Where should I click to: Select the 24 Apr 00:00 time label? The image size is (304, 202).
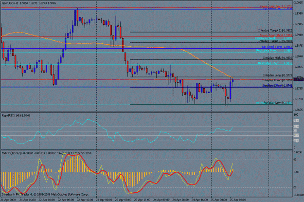(161, 200)
